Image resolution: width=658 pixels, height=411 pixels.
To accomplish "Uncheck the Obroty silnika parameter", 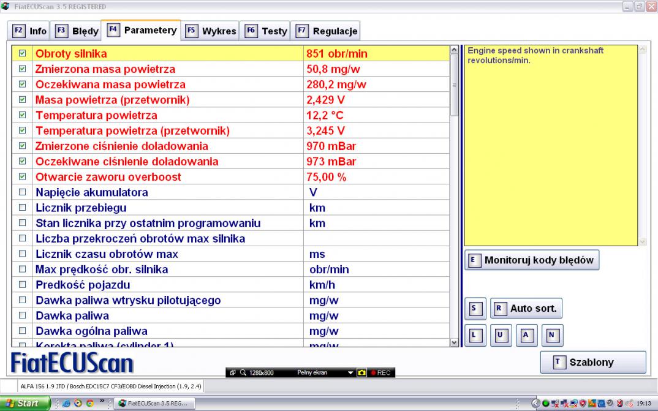I will click(x=23, y=54).
